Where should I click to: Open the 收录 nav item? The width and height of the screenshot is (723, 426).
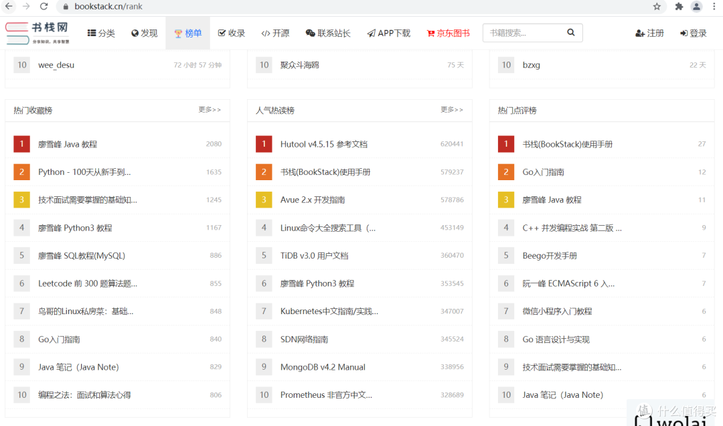[x=232, y=33]
